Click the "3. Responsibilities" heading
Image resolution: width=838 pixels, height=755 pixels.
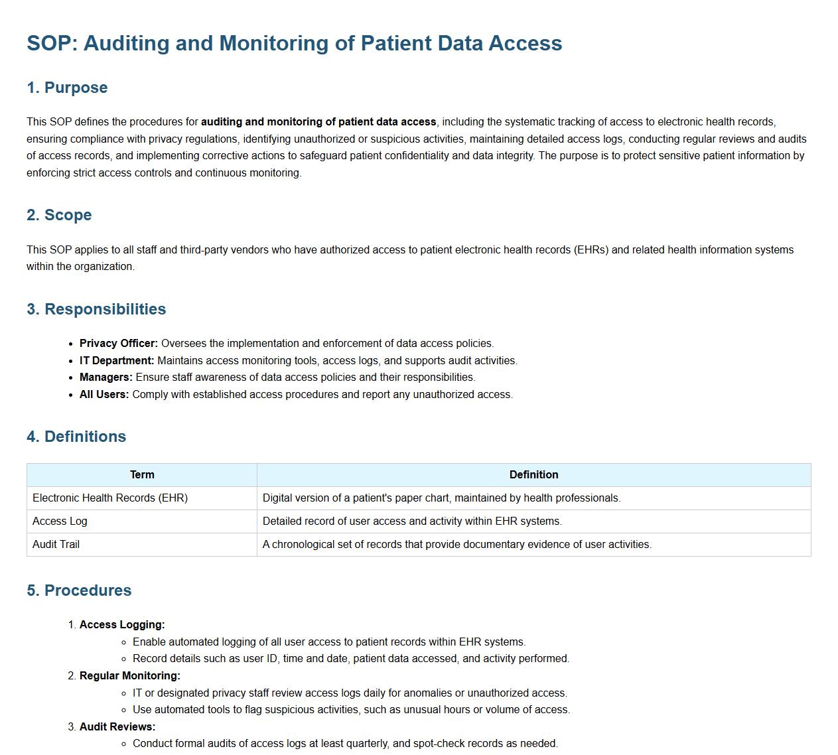pos(96,309)
